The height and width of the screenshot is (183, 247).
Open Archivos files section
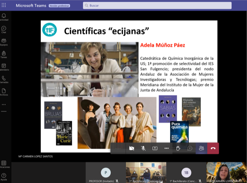[x=4, y=92]
